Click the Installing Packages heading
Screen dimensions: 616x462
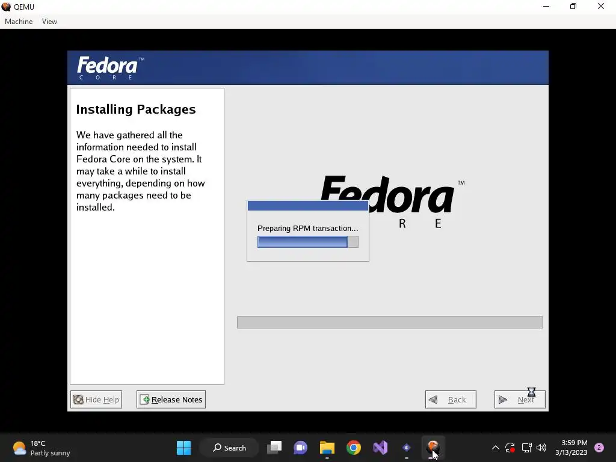point(136,109)
